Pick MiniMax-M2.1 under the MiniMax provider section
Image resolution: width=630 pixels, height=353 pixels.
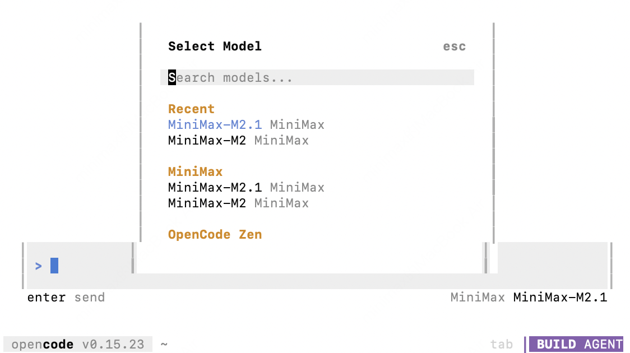215,187
